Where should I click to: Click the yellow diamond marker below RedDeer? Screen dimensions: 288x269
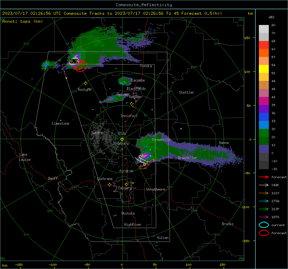132,104
